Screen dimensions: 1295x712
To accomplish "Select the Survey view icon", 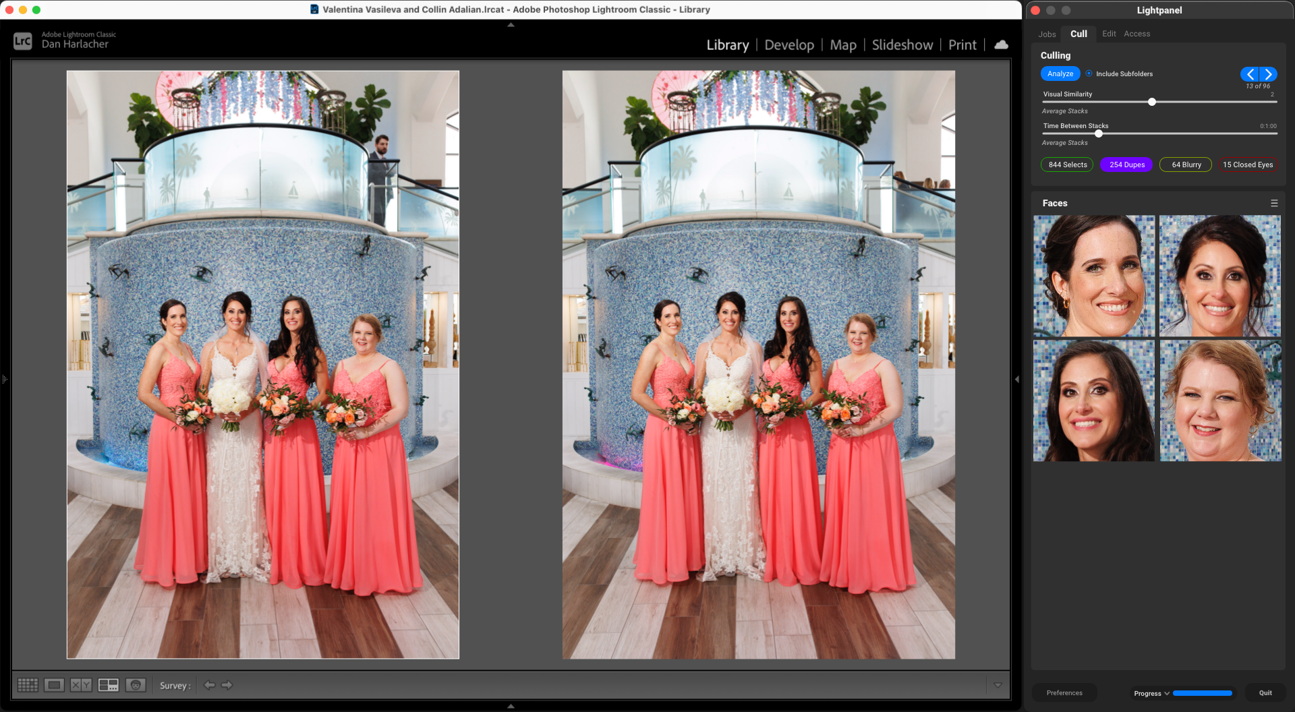I will (108, 685).
